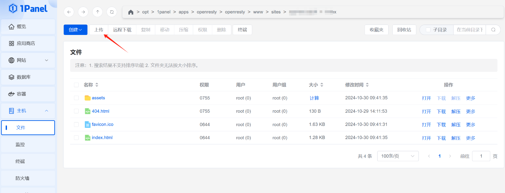Click the page number jump field
Viewport: 505px width, 193px height.
(481, 156)
